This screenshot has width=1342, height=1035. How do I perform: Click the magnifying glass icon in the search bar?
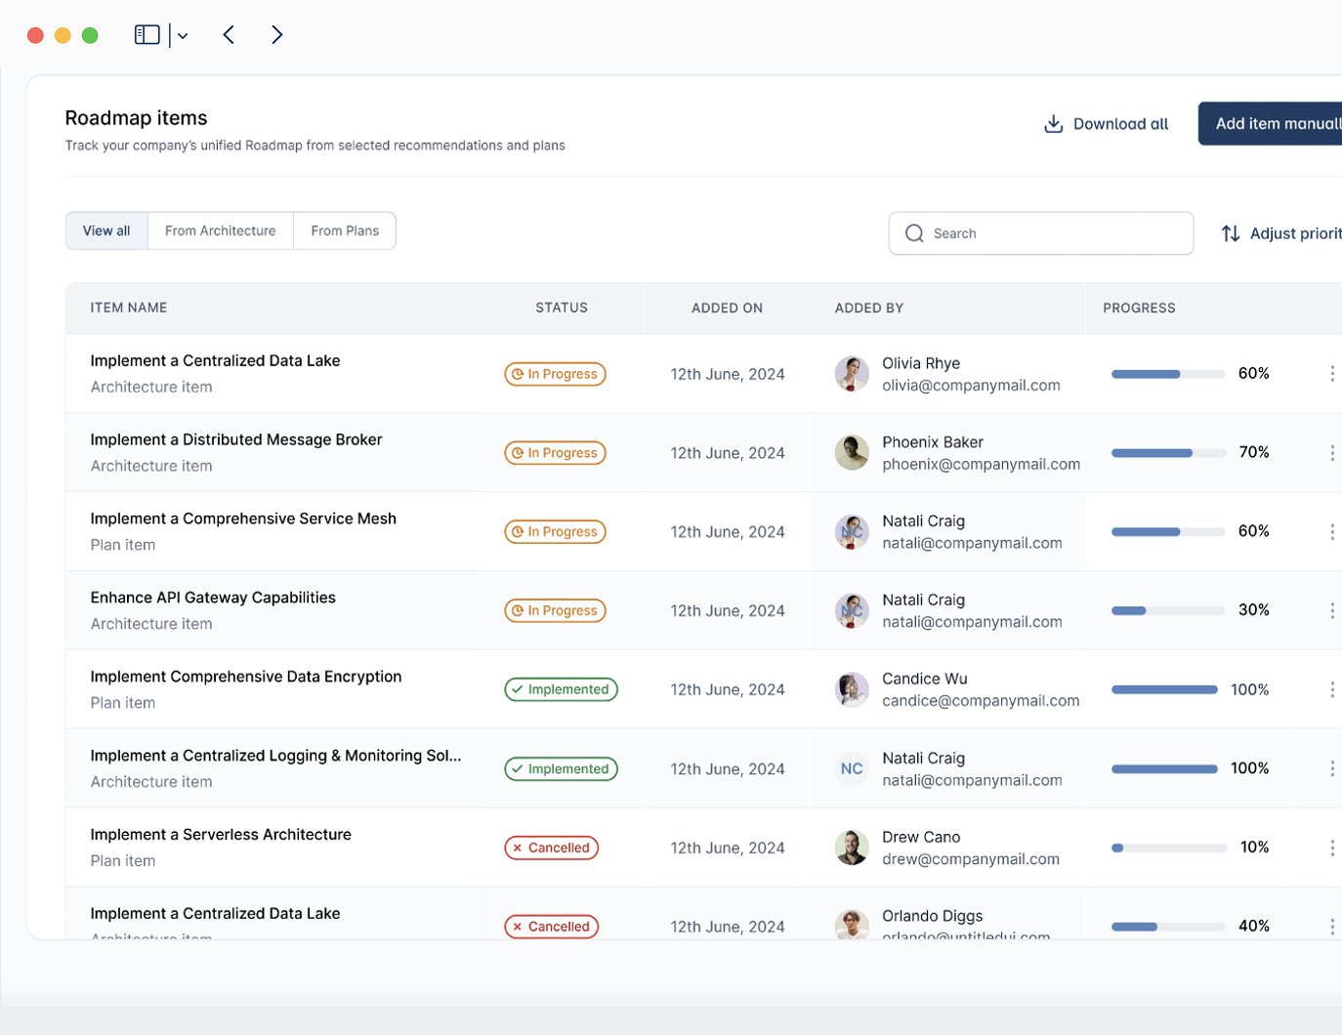pyautogui.click(x=914, y=233)
